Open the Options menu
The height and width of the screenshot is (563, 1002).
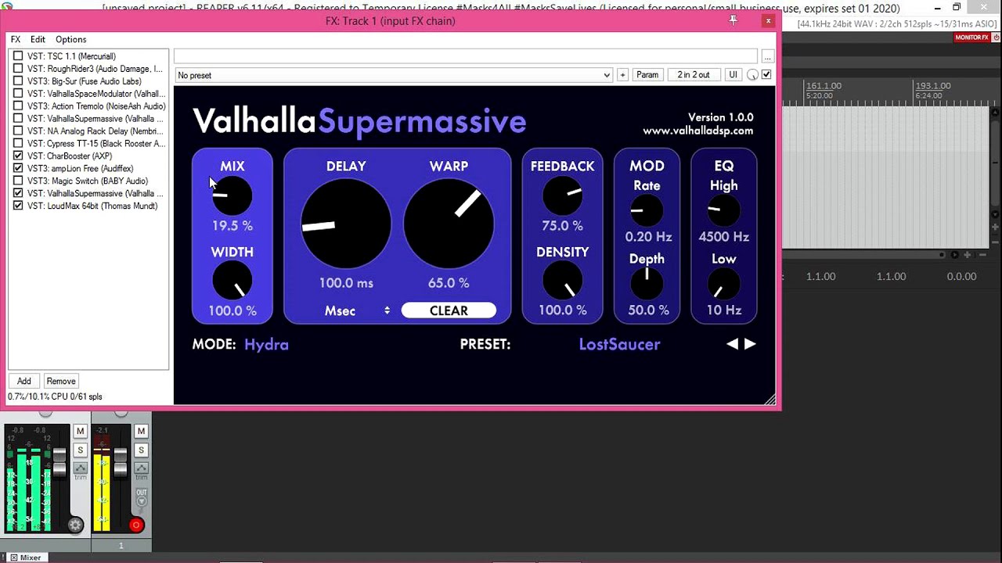coord(70,39)
